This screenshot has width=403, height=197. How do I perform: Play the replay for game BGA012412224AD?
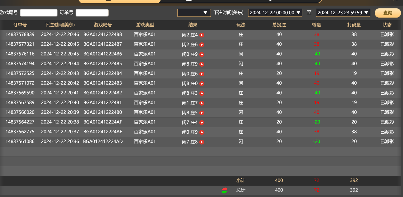click(x=202, y=142)
